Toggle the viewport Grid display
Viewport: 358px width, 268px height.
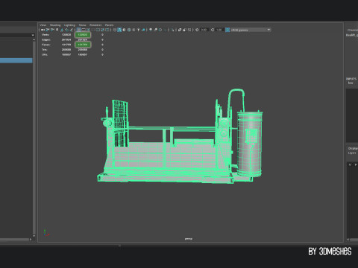[x=79, y=30]
